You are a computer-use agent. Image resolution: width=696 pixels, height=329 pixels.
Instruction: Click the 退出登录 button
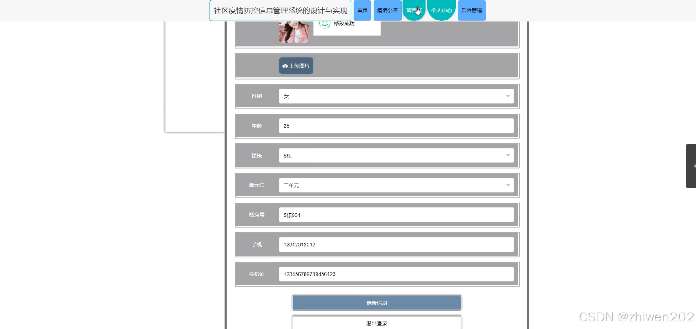pos(376,323)
